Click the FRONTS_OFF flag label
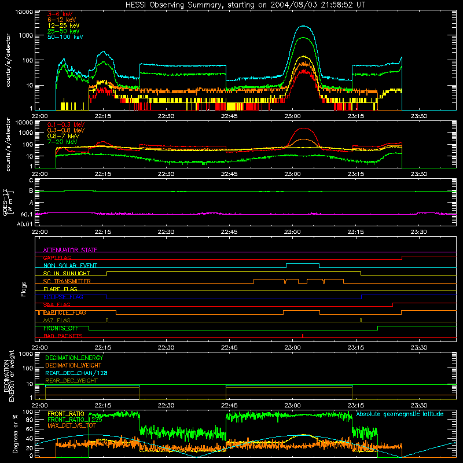Screen dimensions: 463x463 (x=61, y=328)
